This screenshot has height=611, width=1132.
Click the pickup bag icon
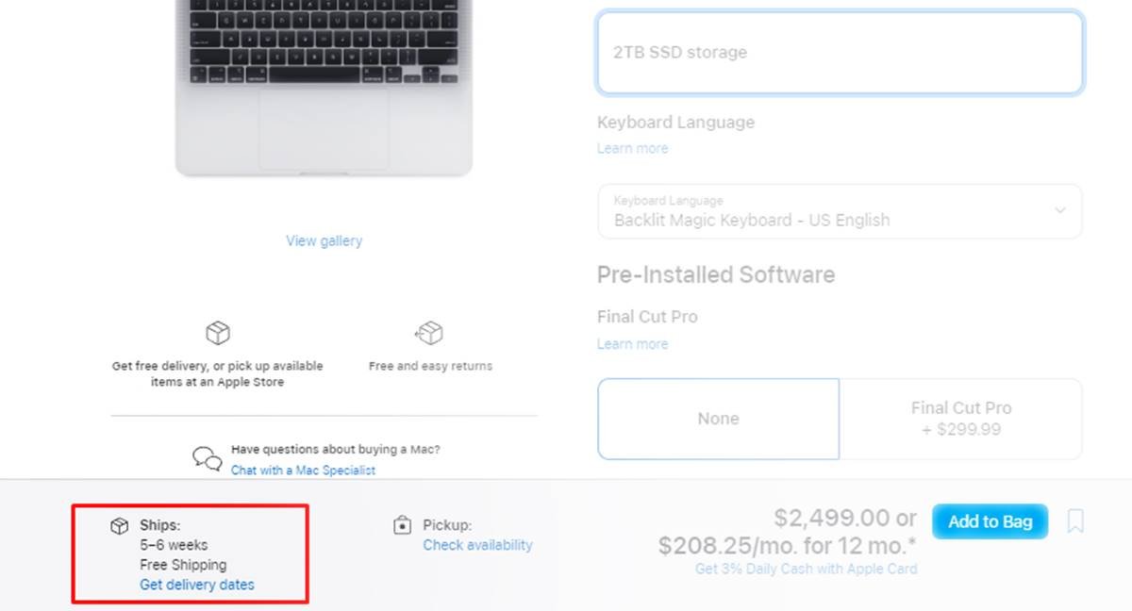(x=403, y=525)
